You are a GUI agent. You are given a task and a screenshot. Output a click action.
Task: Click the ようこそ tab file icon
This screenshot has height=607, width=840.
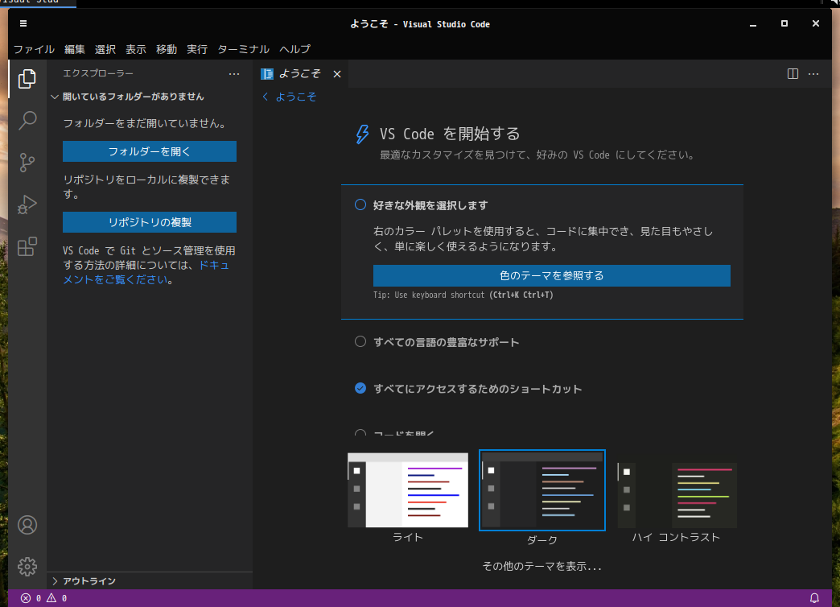coord(267,74)
